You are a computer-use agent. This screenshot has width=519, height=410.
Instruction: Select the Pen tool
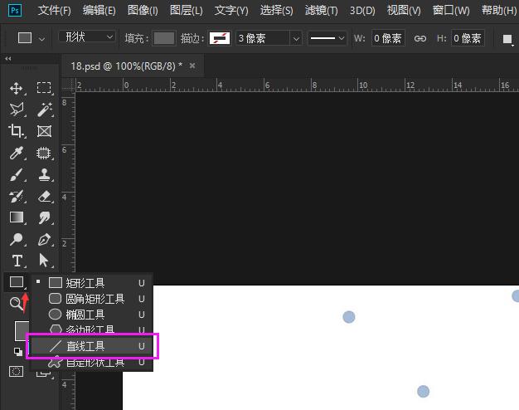coord(44,239)
